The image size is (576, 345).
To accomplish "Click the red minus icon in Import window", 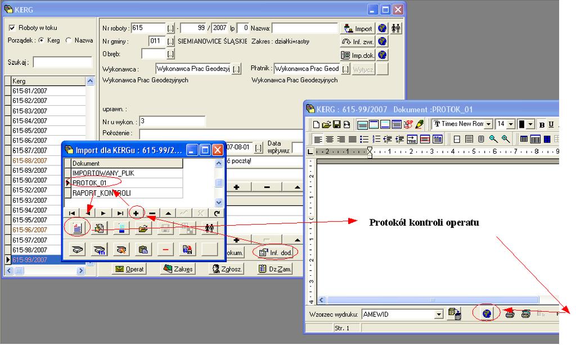I will point(165,250).
